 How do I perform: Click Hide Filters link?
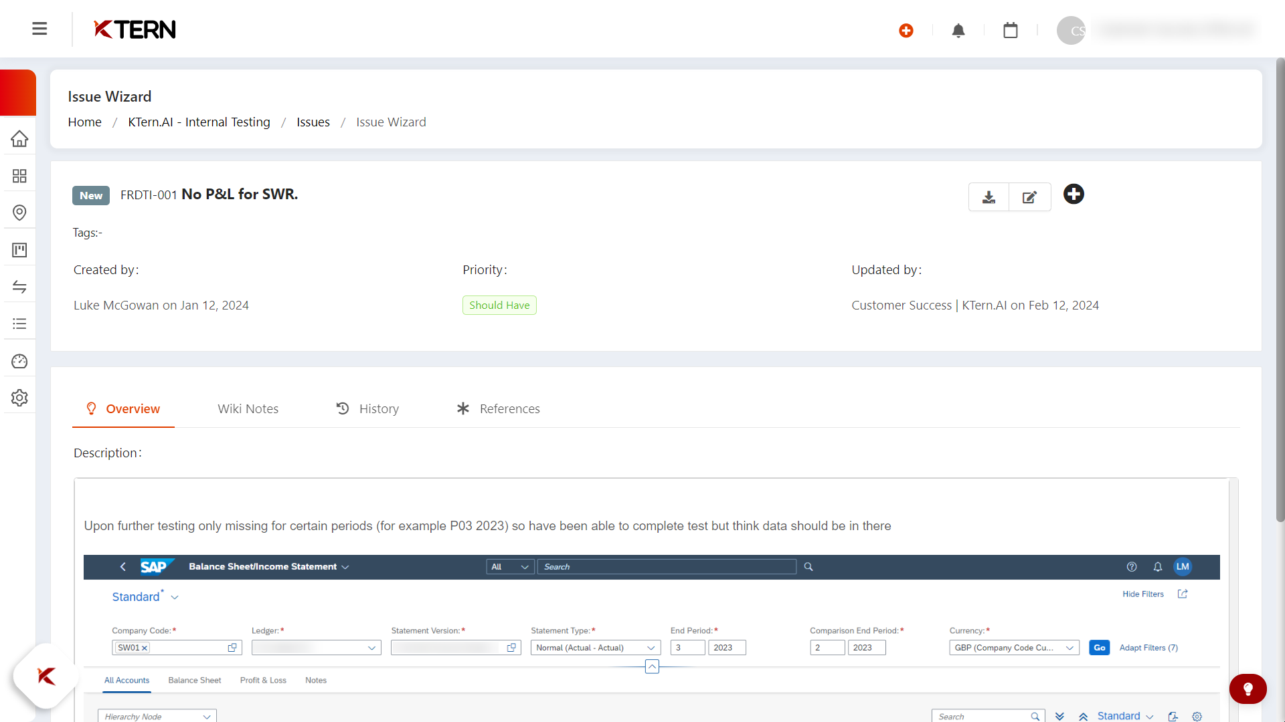tap(1143, 594)
